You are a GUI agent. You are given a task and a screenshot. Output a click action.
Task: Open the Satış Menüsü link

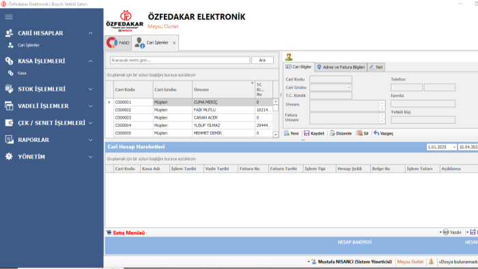pyautogui.click(x=128, y=233)
